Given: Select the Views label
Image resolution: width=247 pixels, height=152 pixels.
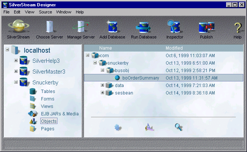Looking at the screenshot, I should pos(47,106).
